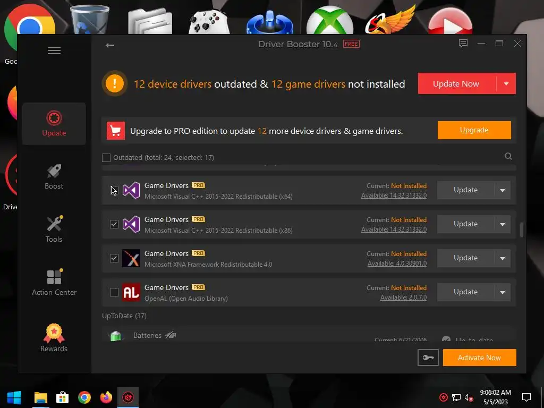Click the orange Upgrade button
This screenshot has width=544, height=408.
(x=474, y=130)
